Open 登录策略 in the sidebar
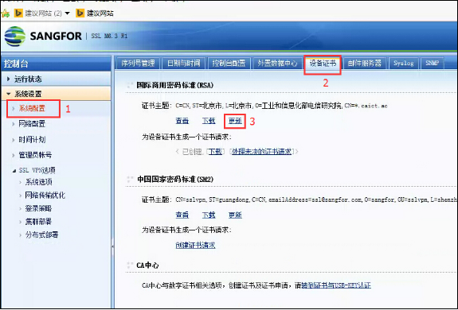Screen dimensions: 458x310 [38, 208]
